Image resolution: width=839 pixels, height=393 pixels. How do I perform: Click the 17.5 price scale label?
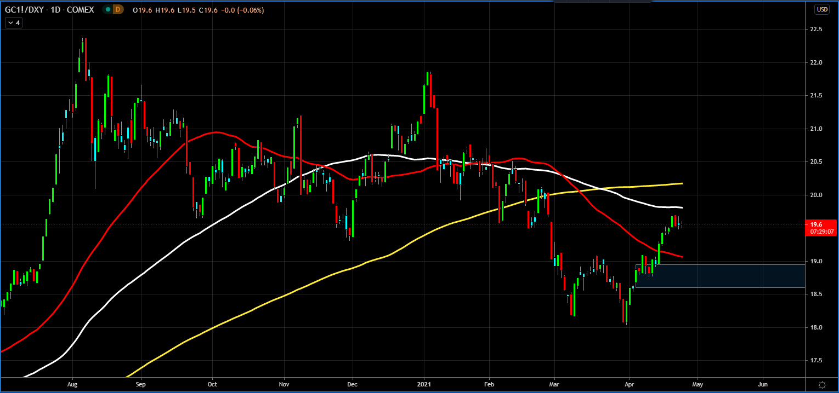pyautogui.click(x=815, y=361)
